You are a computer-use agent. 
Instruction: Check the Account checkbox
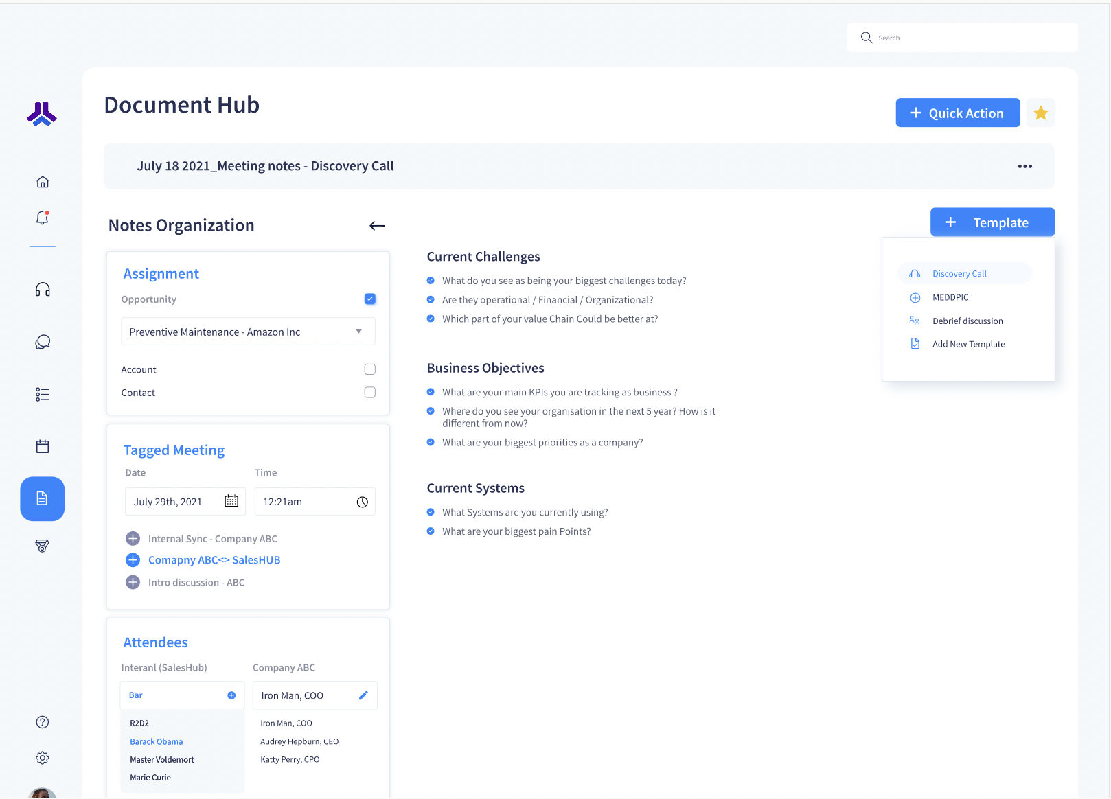[369, 369]
